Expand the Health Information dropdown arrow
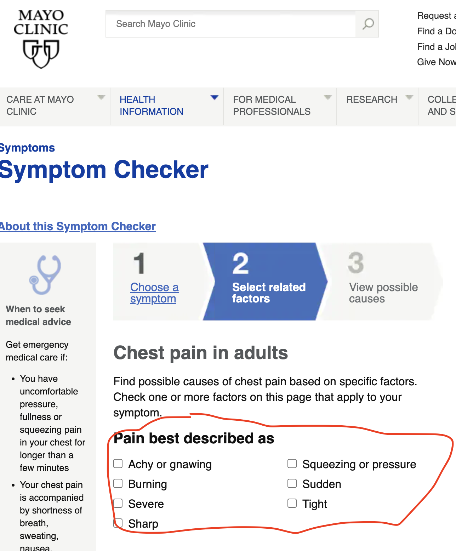 215,98
